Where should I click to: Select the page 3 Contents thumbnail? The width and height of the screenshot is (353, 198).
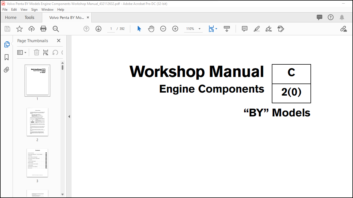click(37, 163)
